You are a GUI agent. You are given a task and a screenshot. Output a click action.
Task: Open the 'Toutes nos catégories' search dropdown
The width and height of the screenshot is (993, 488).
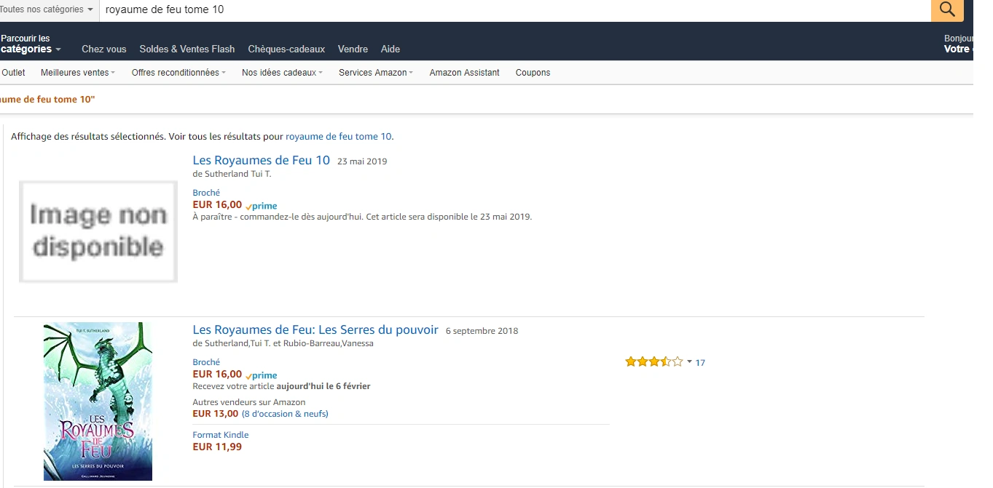click(x=47, y=9)
